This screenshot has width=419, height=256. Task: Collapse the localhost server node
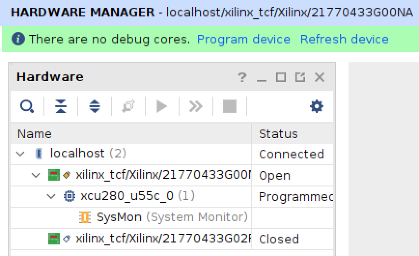[x=20, y=154]
